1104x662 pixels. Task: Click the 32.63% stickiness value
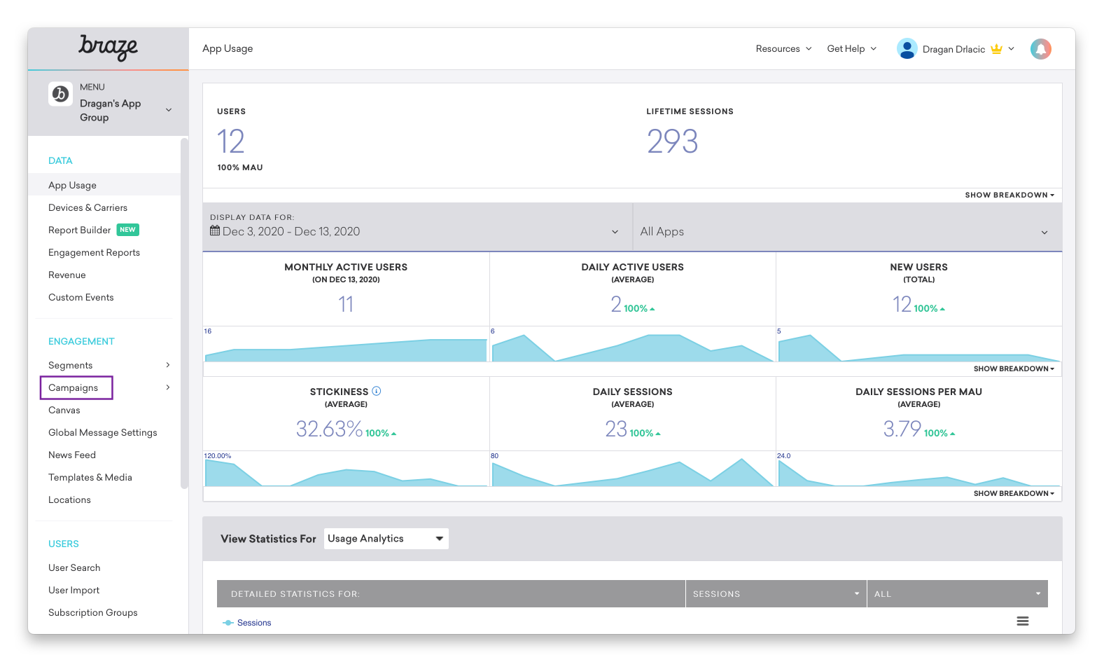(329, 429)
